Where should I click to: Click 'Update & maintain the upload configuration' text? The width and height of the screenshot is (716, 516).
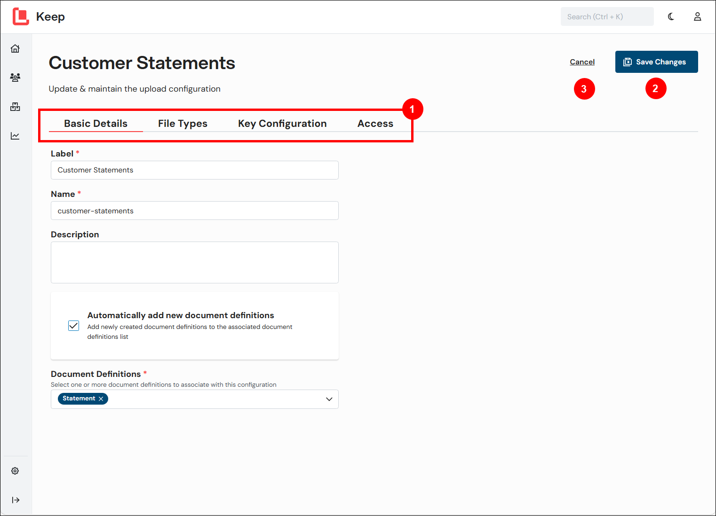135,89
